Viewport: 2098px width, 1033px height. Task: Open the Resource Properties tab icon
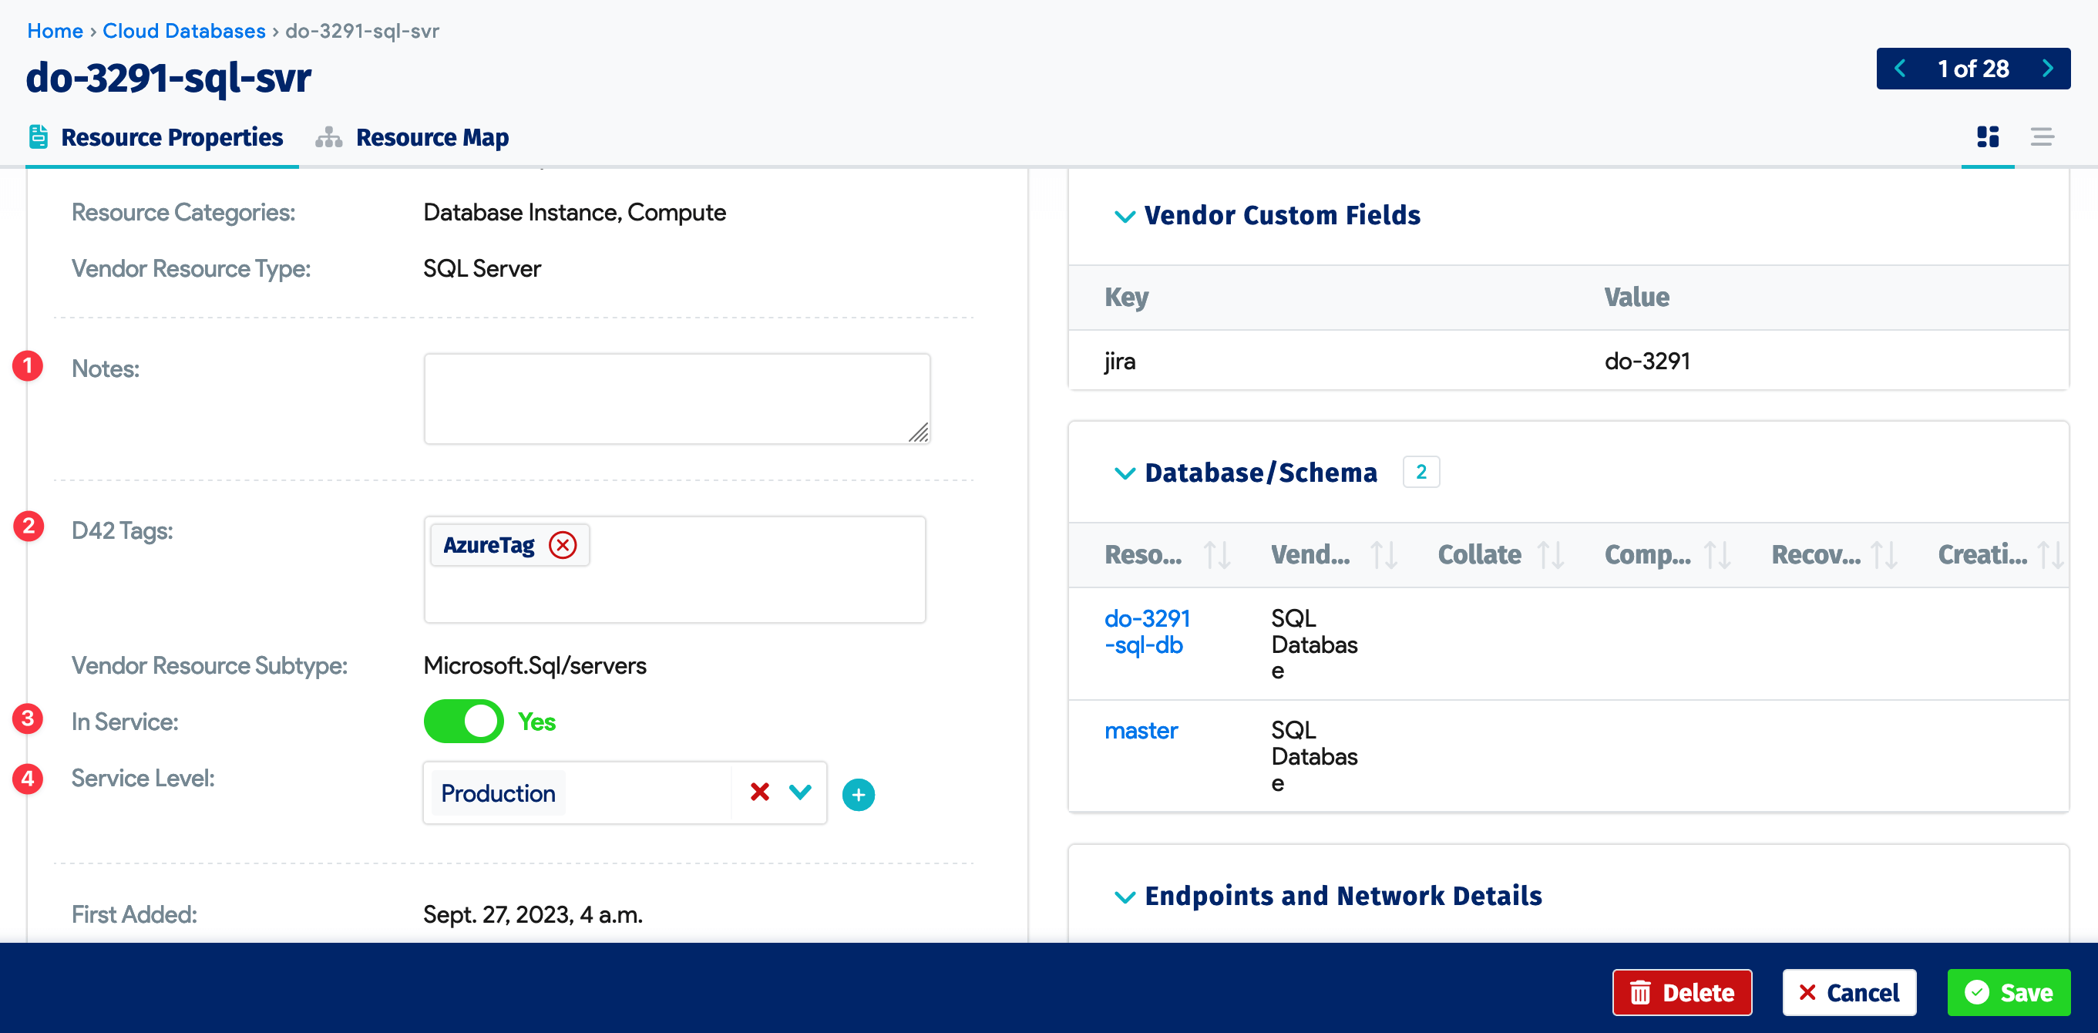pyautogui.click(x=39, y=137)
